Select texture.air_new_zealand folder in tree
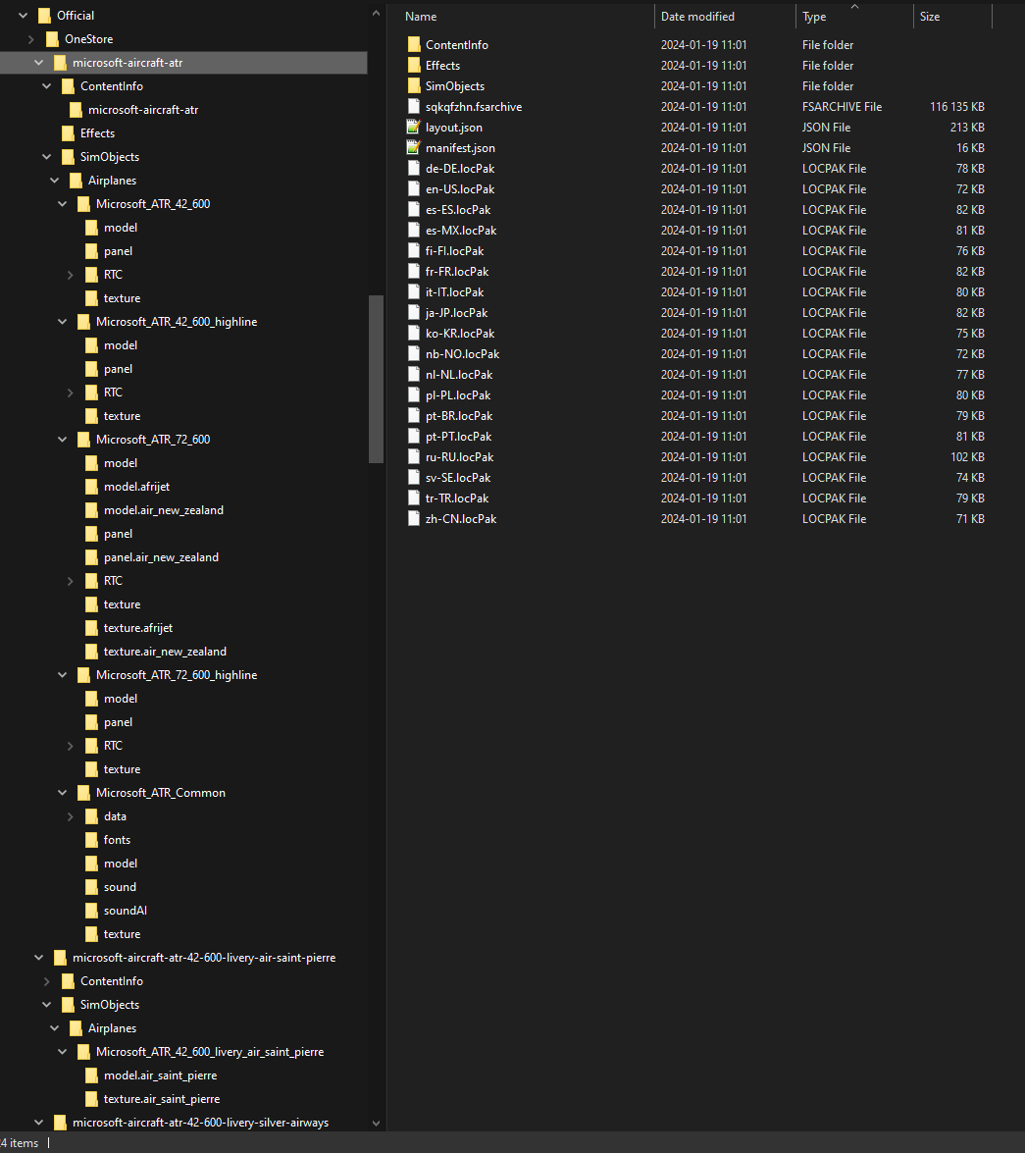1025x1153 pixels. [x=165, y=652]
